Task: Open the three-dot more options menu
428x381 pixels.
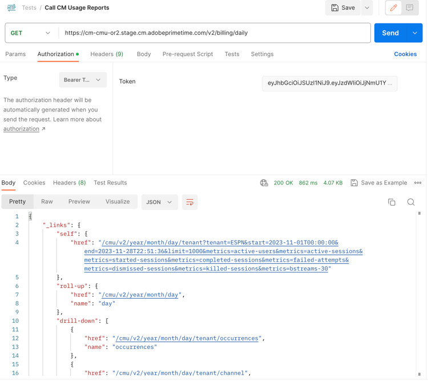Action: [418, 183]
